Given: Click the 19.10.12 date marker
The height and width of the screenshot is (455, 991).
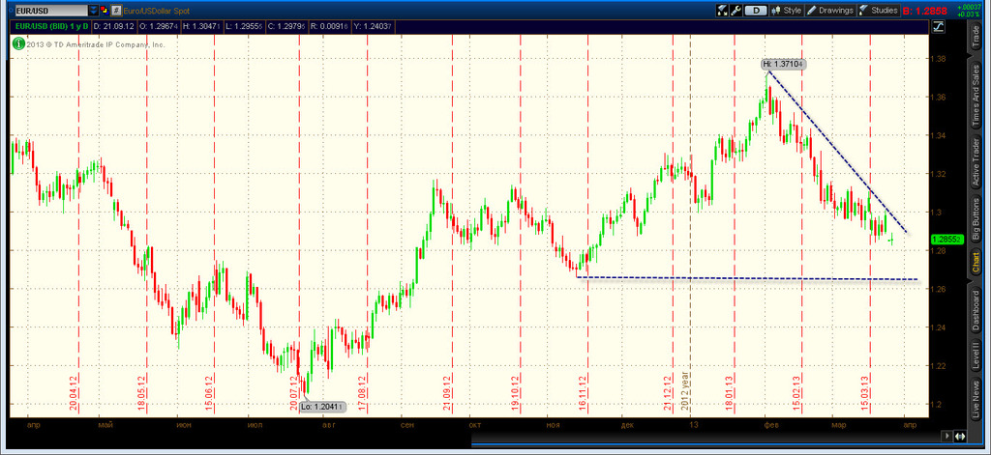Looking at the screenshot, I should [x=515, y=394].
